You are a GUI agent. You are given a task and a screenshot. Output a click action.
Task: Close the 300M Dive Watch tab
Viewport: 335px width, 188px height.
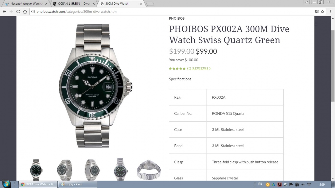click(141, 4)
